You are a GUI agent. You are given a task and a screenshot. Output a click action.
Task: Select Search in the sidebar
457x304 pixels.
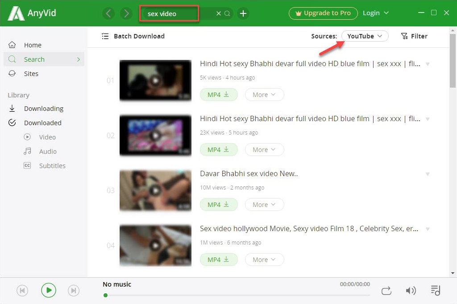click(44, 59)
